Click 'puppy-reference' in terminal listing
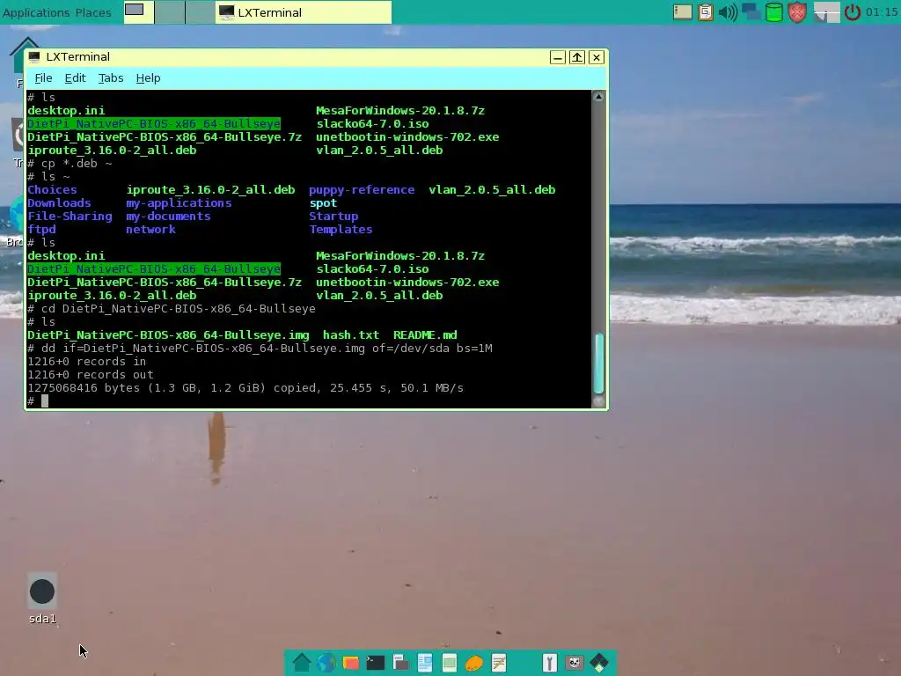Screen dimensions: 901x676 (362, 190)
